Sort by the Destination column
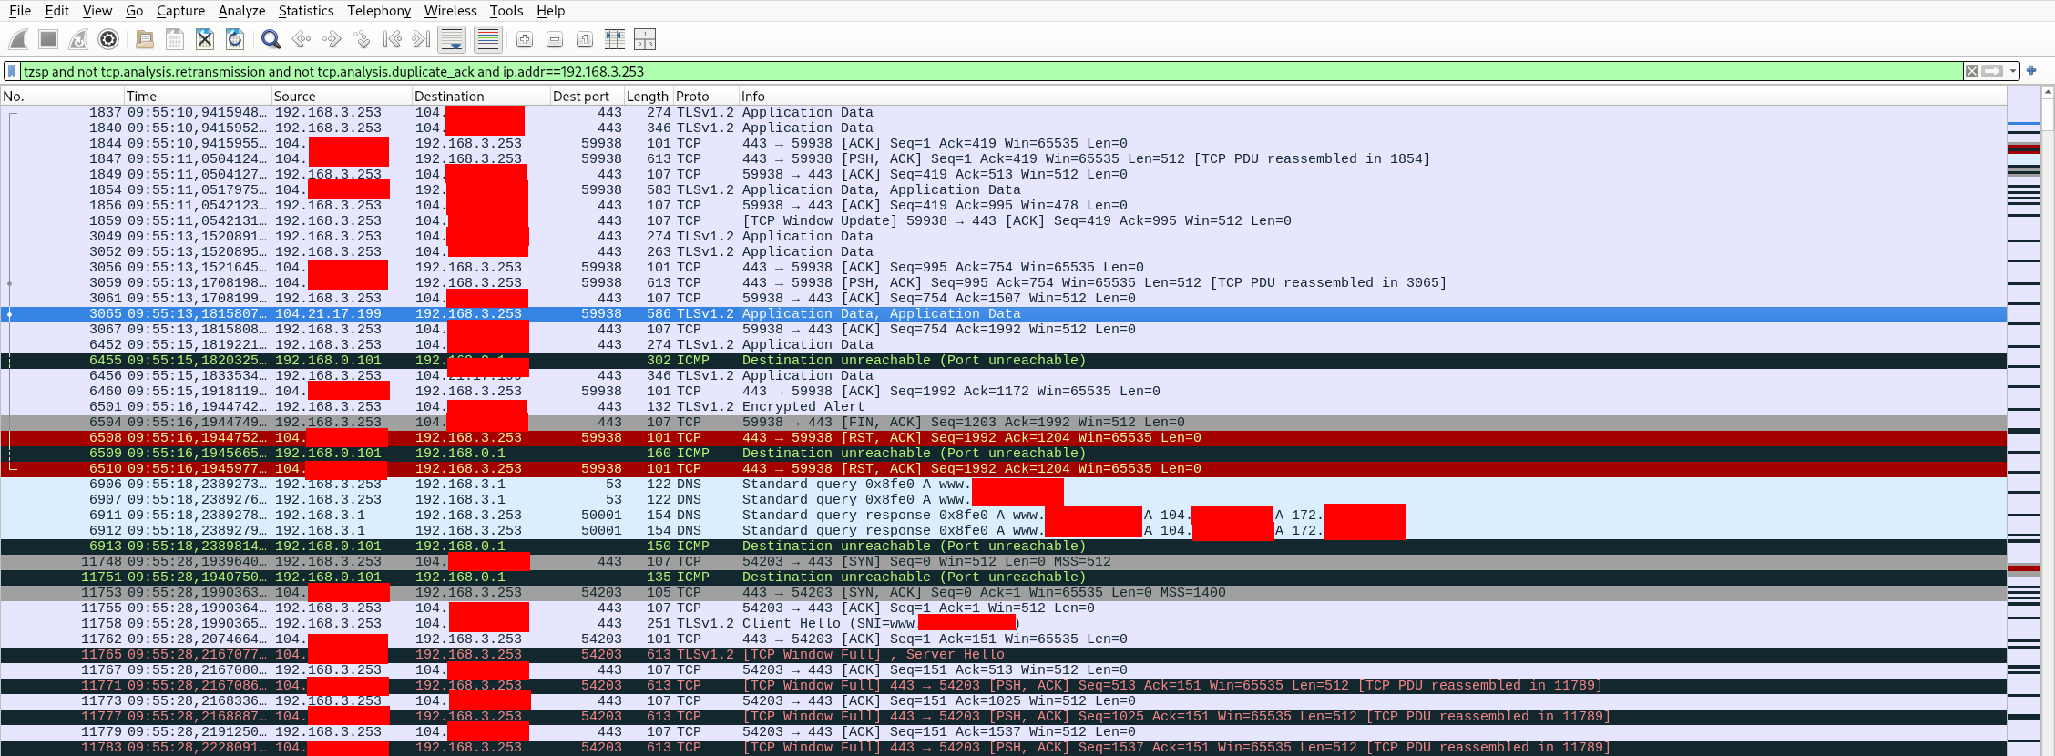This screenshot has height=756, width=2055. [481, 96]
